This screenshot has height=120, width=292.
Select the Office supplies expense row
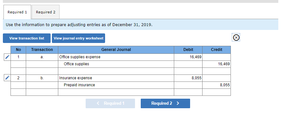(121, 57)
